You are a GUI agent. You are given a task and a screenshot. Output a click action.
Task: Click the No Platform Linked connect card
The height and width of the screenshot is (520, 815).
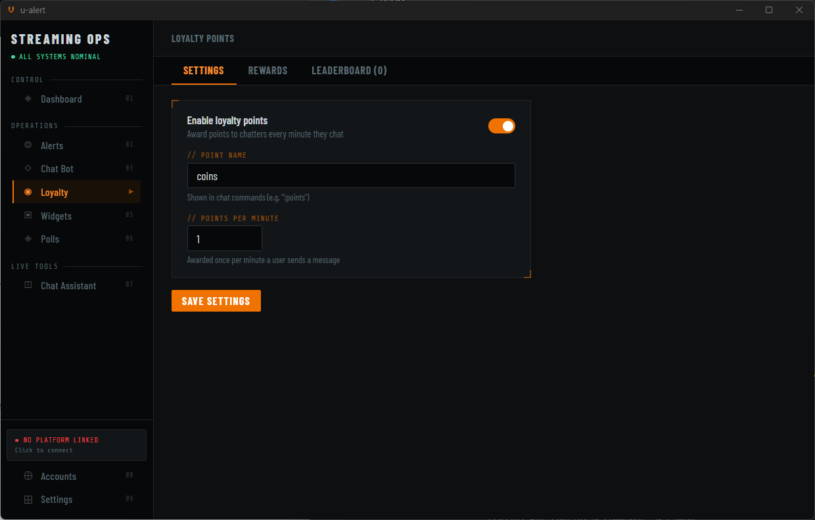point(76,444)
